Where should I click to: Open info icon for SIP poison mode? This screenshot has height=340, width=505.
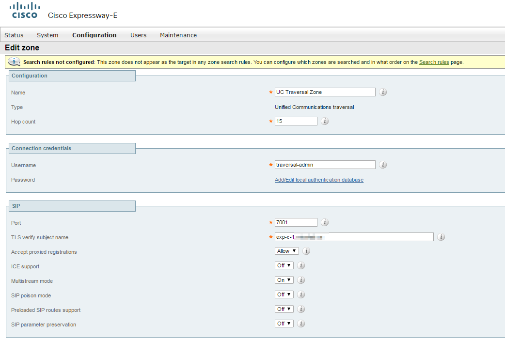[x=301, y=294]
